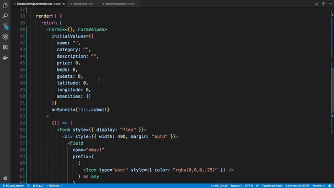
Task: Click the guests property on line 47
Action: 65,76
